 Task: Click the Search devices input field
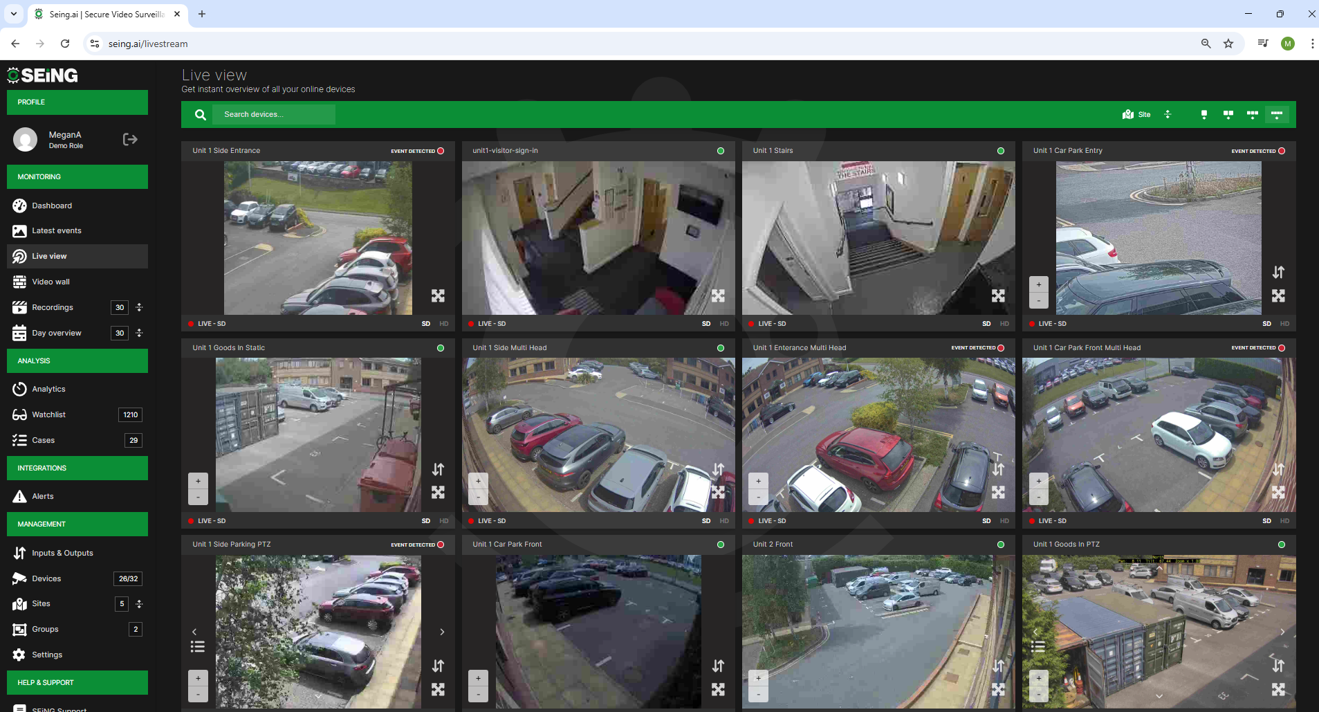click(x=275, y=114)
